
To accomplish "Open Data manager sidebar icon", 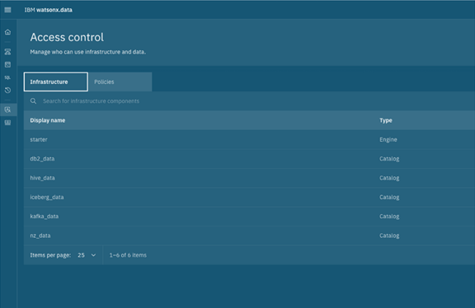I will click(x=8, y=64).
